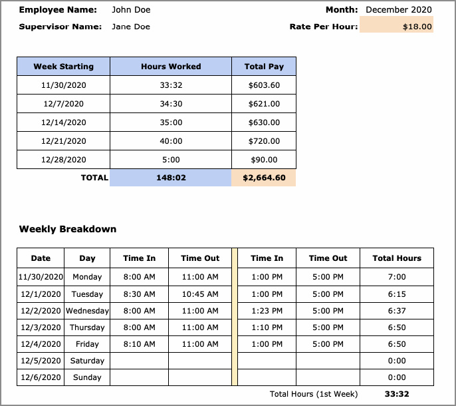Screen dimensions: 456x406
Task: Click the 34:30 hours worked cell
Action: tap(171, 104)
